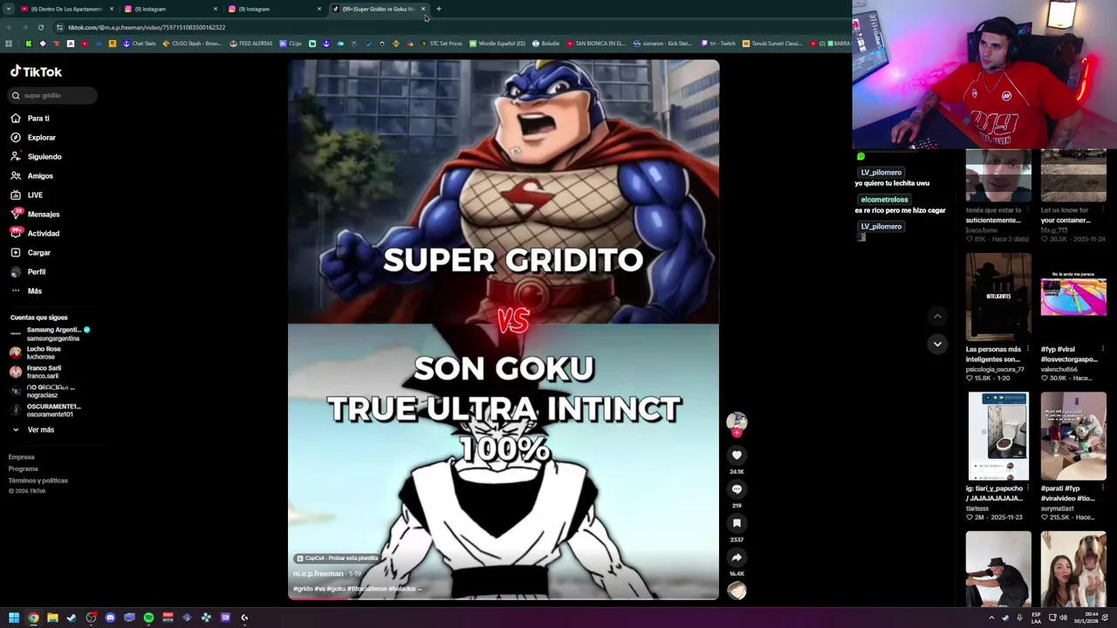
Task: Open the Programa footer link
Action: pyautogui.click(x=24, y=468)
